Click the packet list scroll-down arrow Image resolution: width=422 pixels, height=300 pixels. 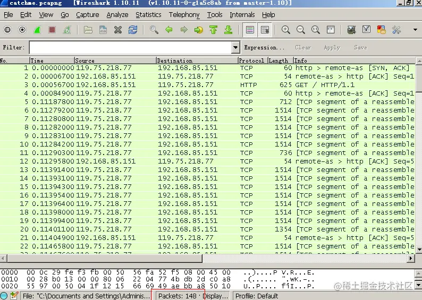pos(419,250)
